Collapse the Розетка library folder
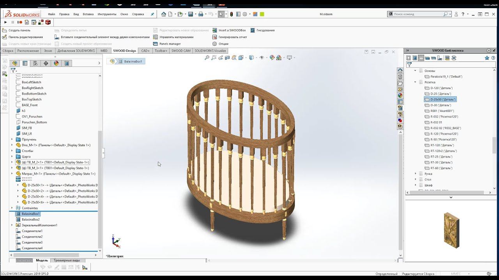Screen dimensions: 499x280 (x=415, y=82)
